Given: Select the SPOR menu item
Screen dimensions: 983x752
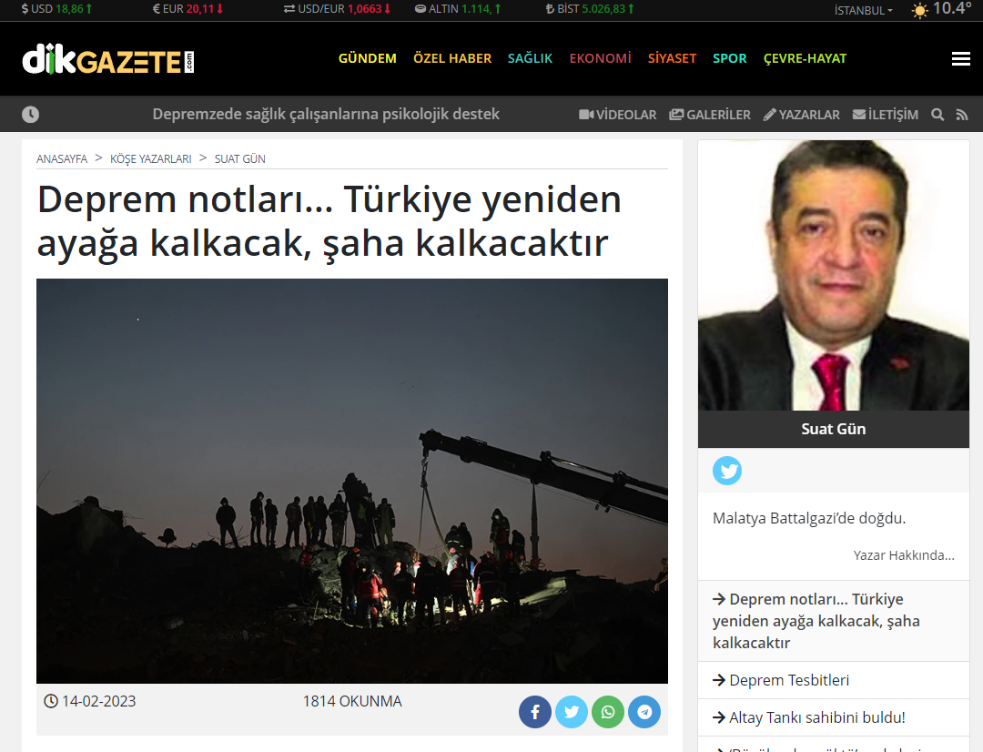Looking at the screenshot, I should (729, 58).
